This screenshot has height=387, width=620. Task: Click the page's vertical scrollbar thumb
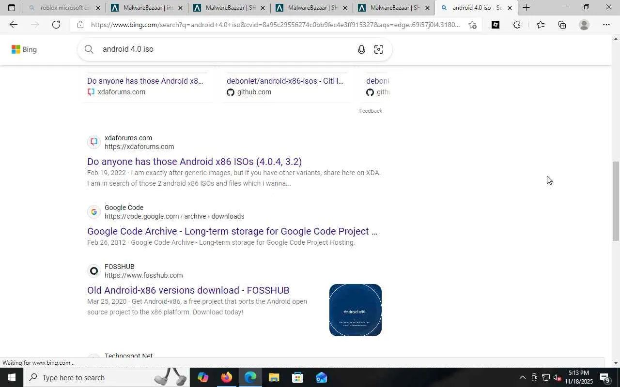(x=616, y=201)
